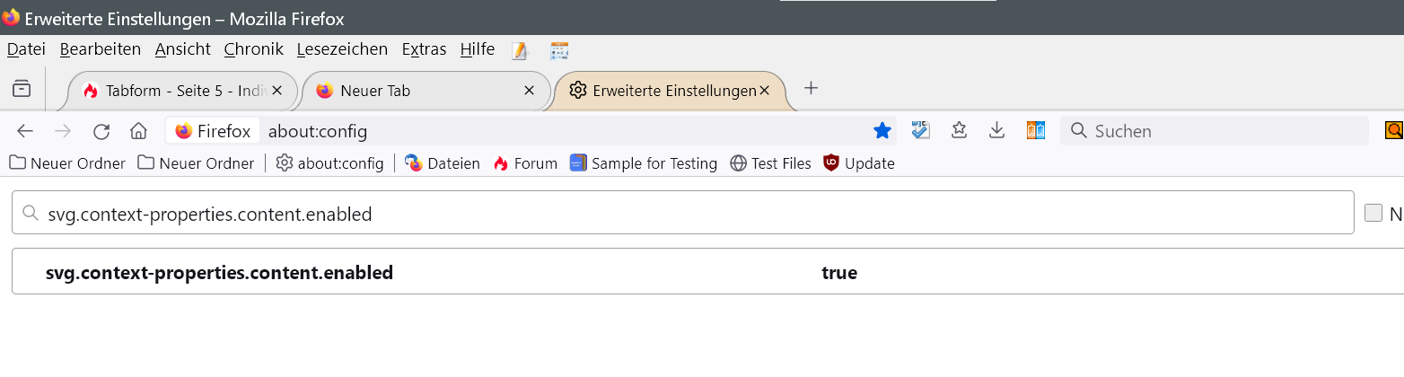Go to the Firefox home page icon
1404x377 pixels.
click(138, 131)
